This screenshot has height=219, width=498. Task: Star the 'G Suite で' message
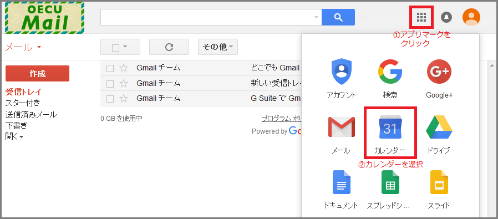pyautogui.click(x=124, y=99)
